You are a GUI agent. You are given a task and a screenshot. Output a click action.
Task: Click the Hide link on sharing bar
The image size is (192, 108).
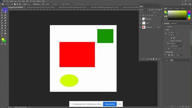(119, 104)
